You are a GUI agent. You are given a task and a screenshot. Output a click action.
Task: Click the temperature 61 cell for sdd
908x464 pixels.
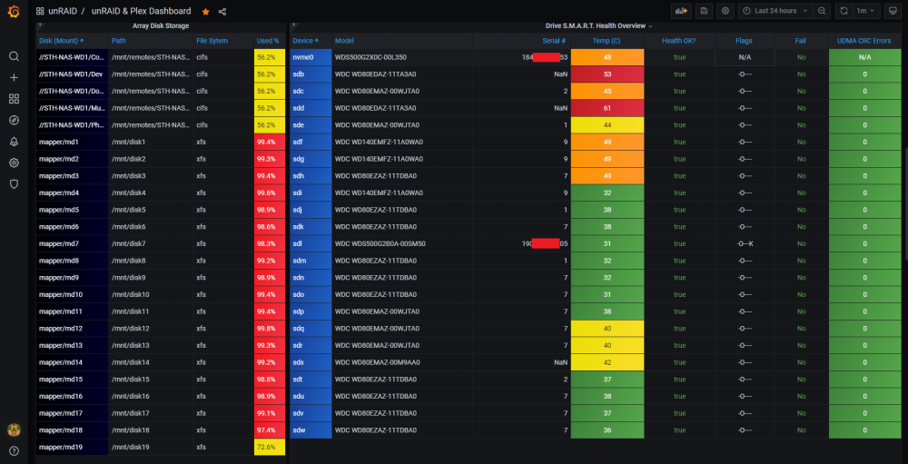(607, 108)
